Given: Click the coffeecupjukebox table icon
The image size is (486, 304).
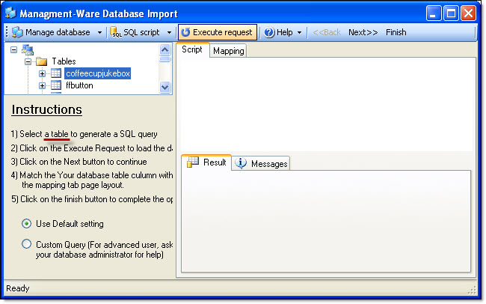Looking at the screenshot, I should (56, 73).
